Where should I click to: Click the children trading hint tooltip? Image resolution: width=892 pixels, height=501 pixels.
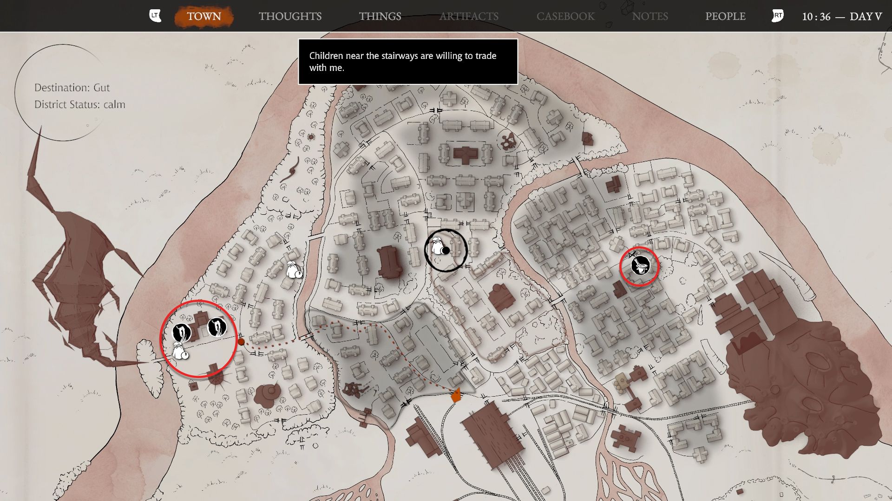coord(407,62)
